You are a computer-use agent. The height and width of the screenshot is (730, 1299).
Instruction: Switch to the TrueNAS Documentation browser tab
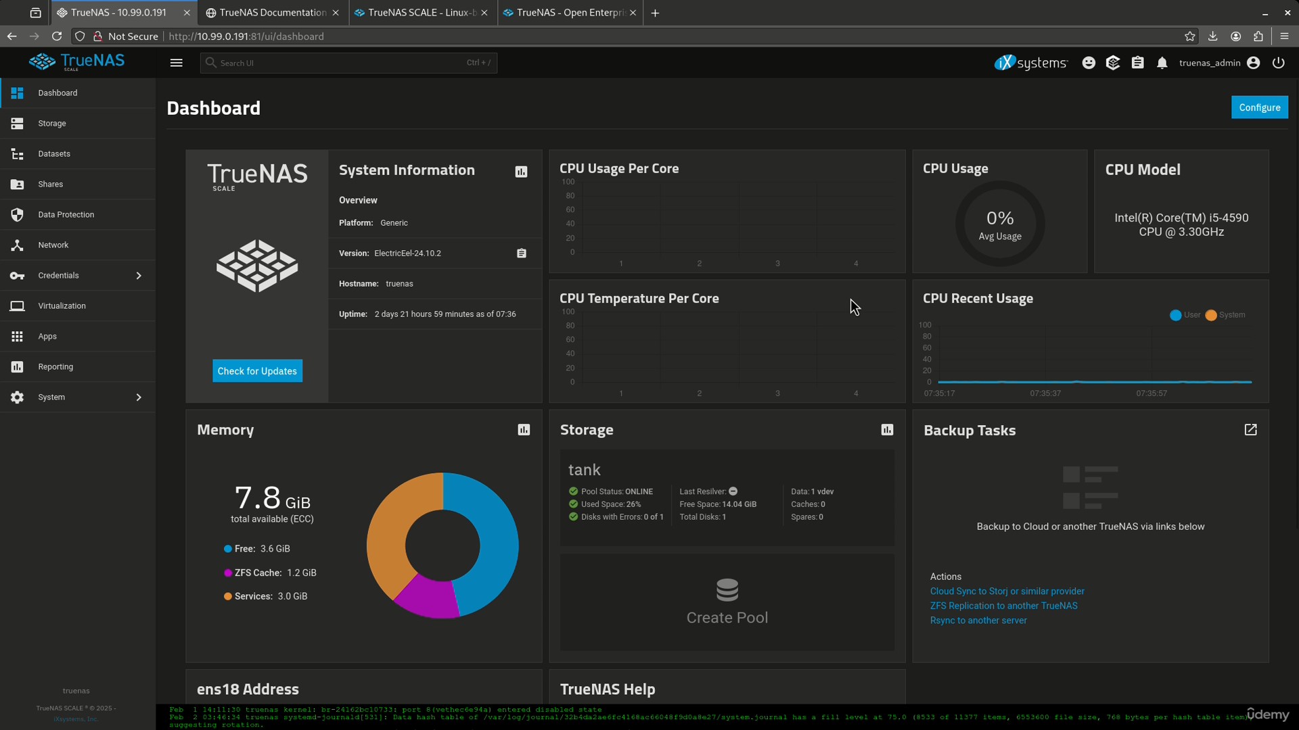273,12
